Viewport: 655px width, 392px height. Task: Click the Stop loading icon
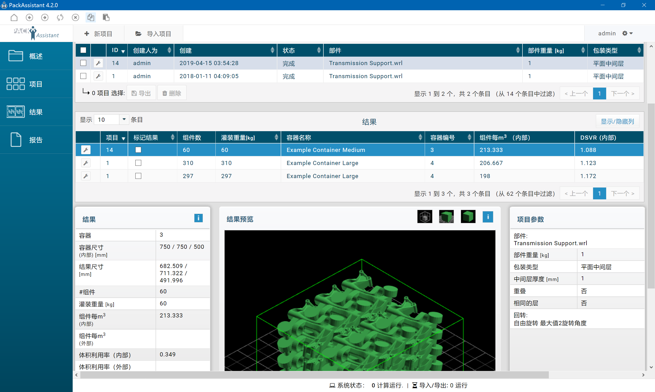75,17
